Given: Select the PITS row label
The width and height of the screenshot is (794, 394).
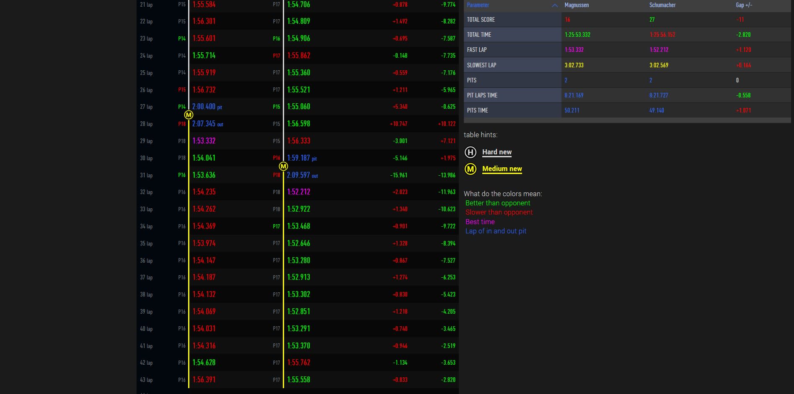Looking at the screenshot, I should pos(471,80).
